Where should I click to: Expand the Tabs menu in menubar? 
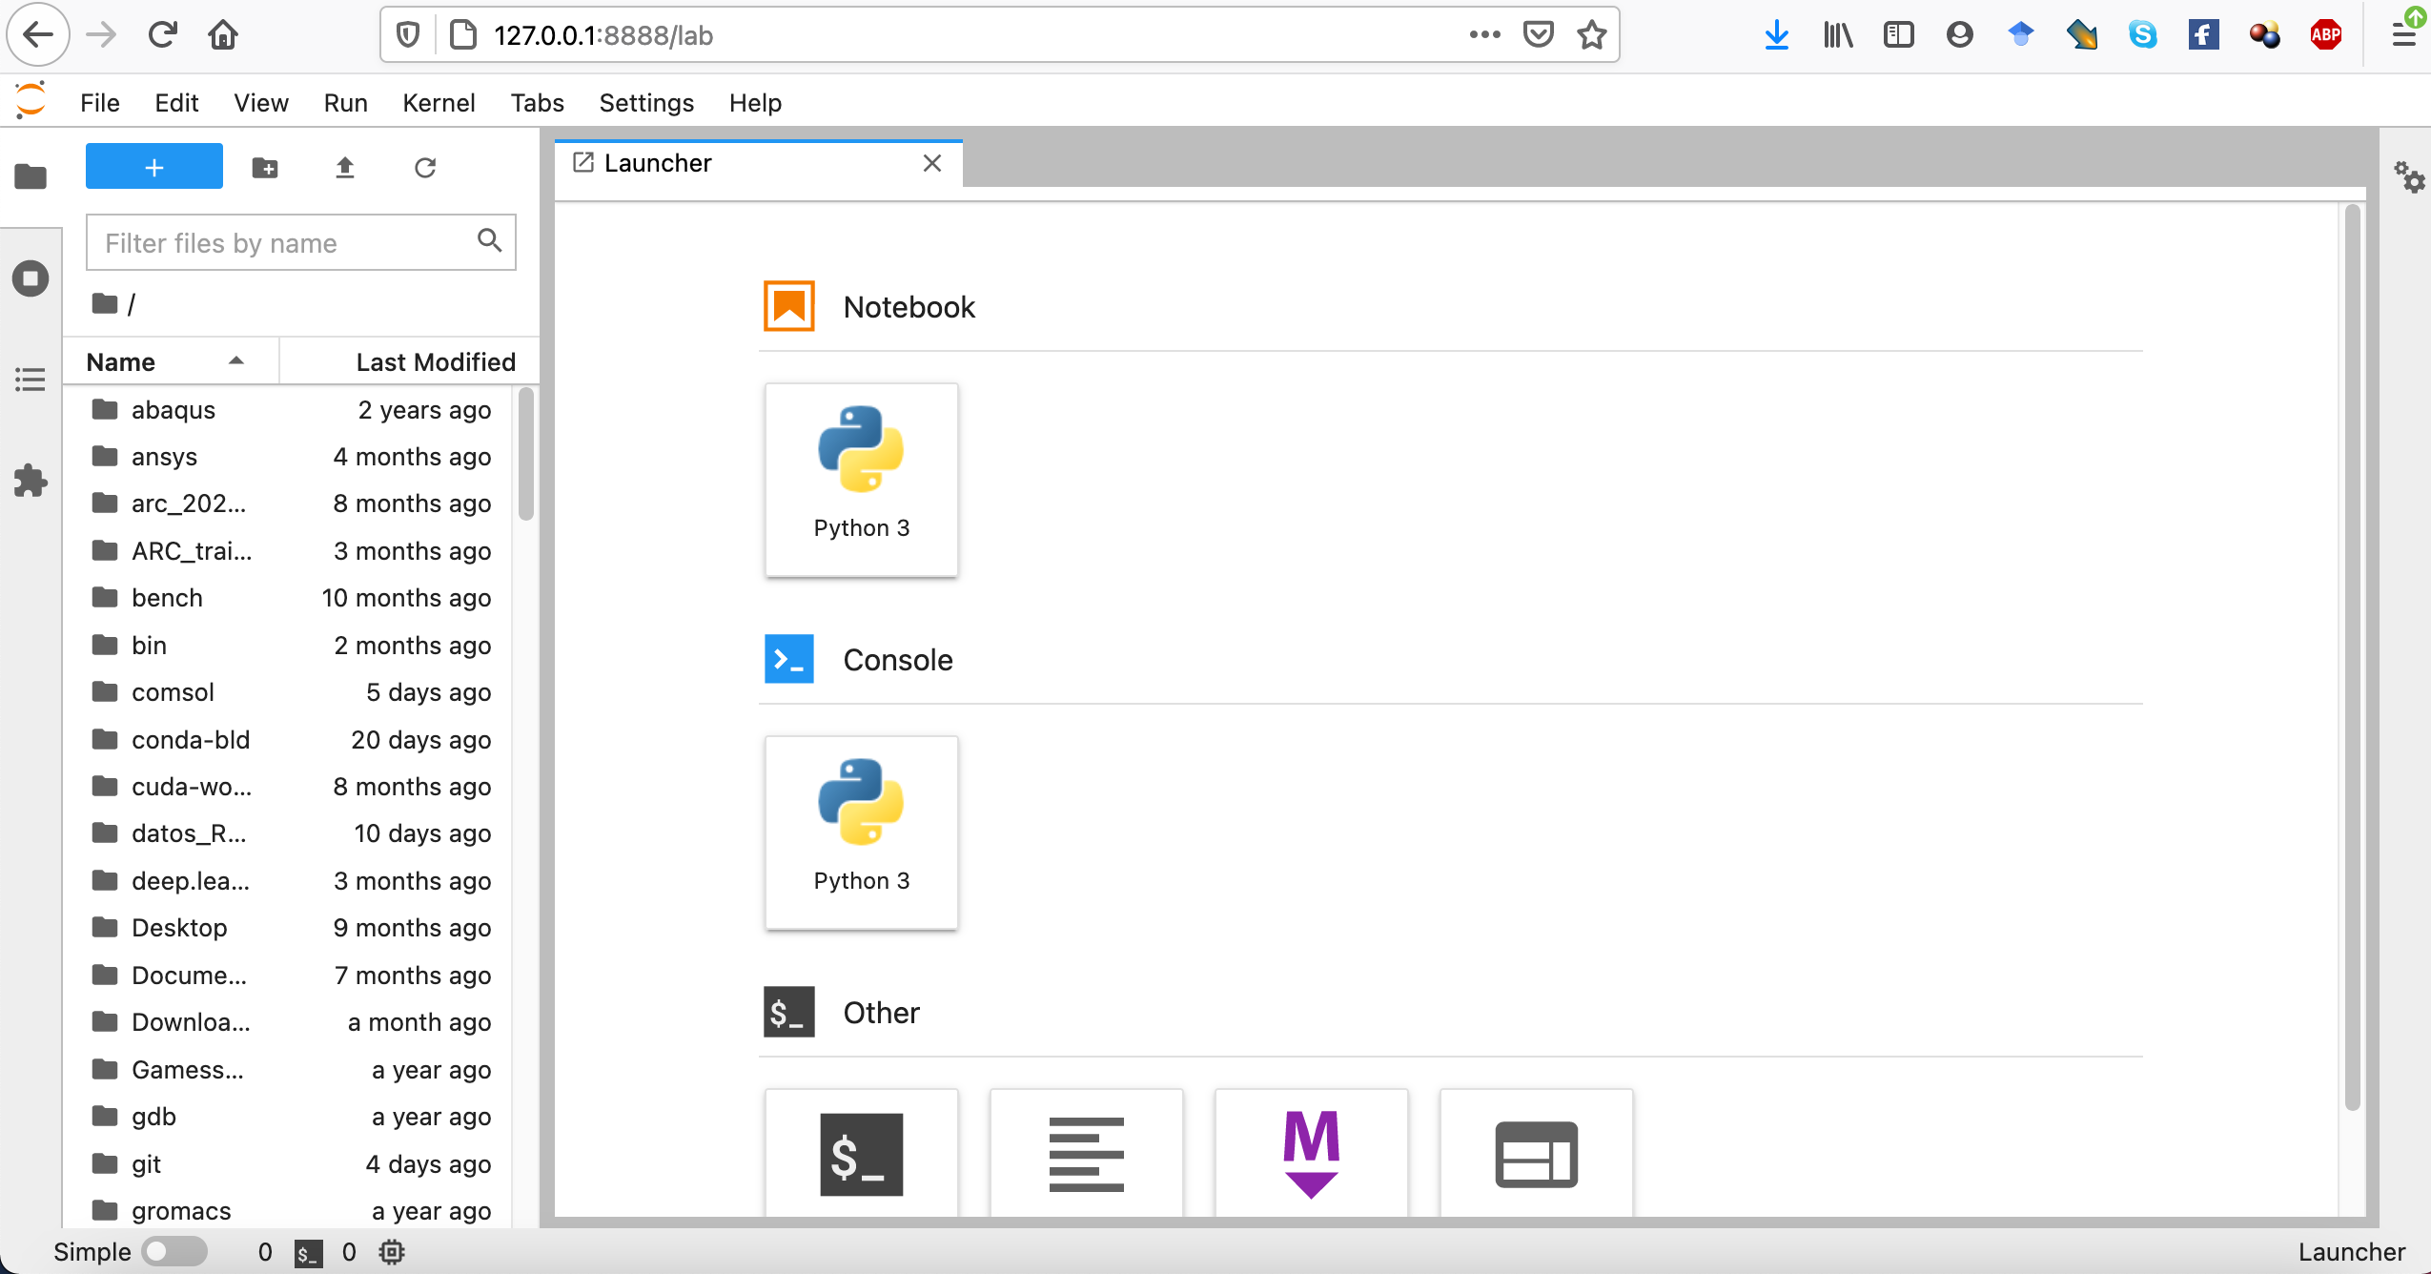(537, 103)
